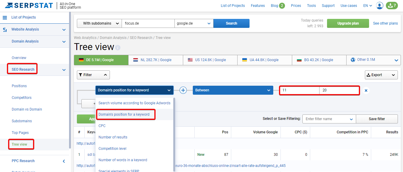This screenshot has height=172, width=403.
Task: Click the filter dropdown list scrollbar
Action: [174, 135]
